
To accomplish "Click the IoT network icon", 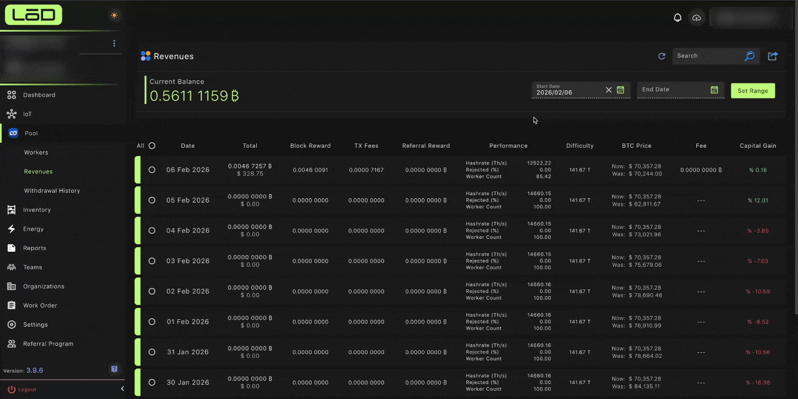I will (x=11, y=114).
